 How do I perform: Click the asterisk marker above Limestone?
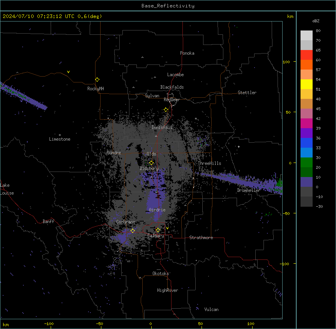(60, 135)
